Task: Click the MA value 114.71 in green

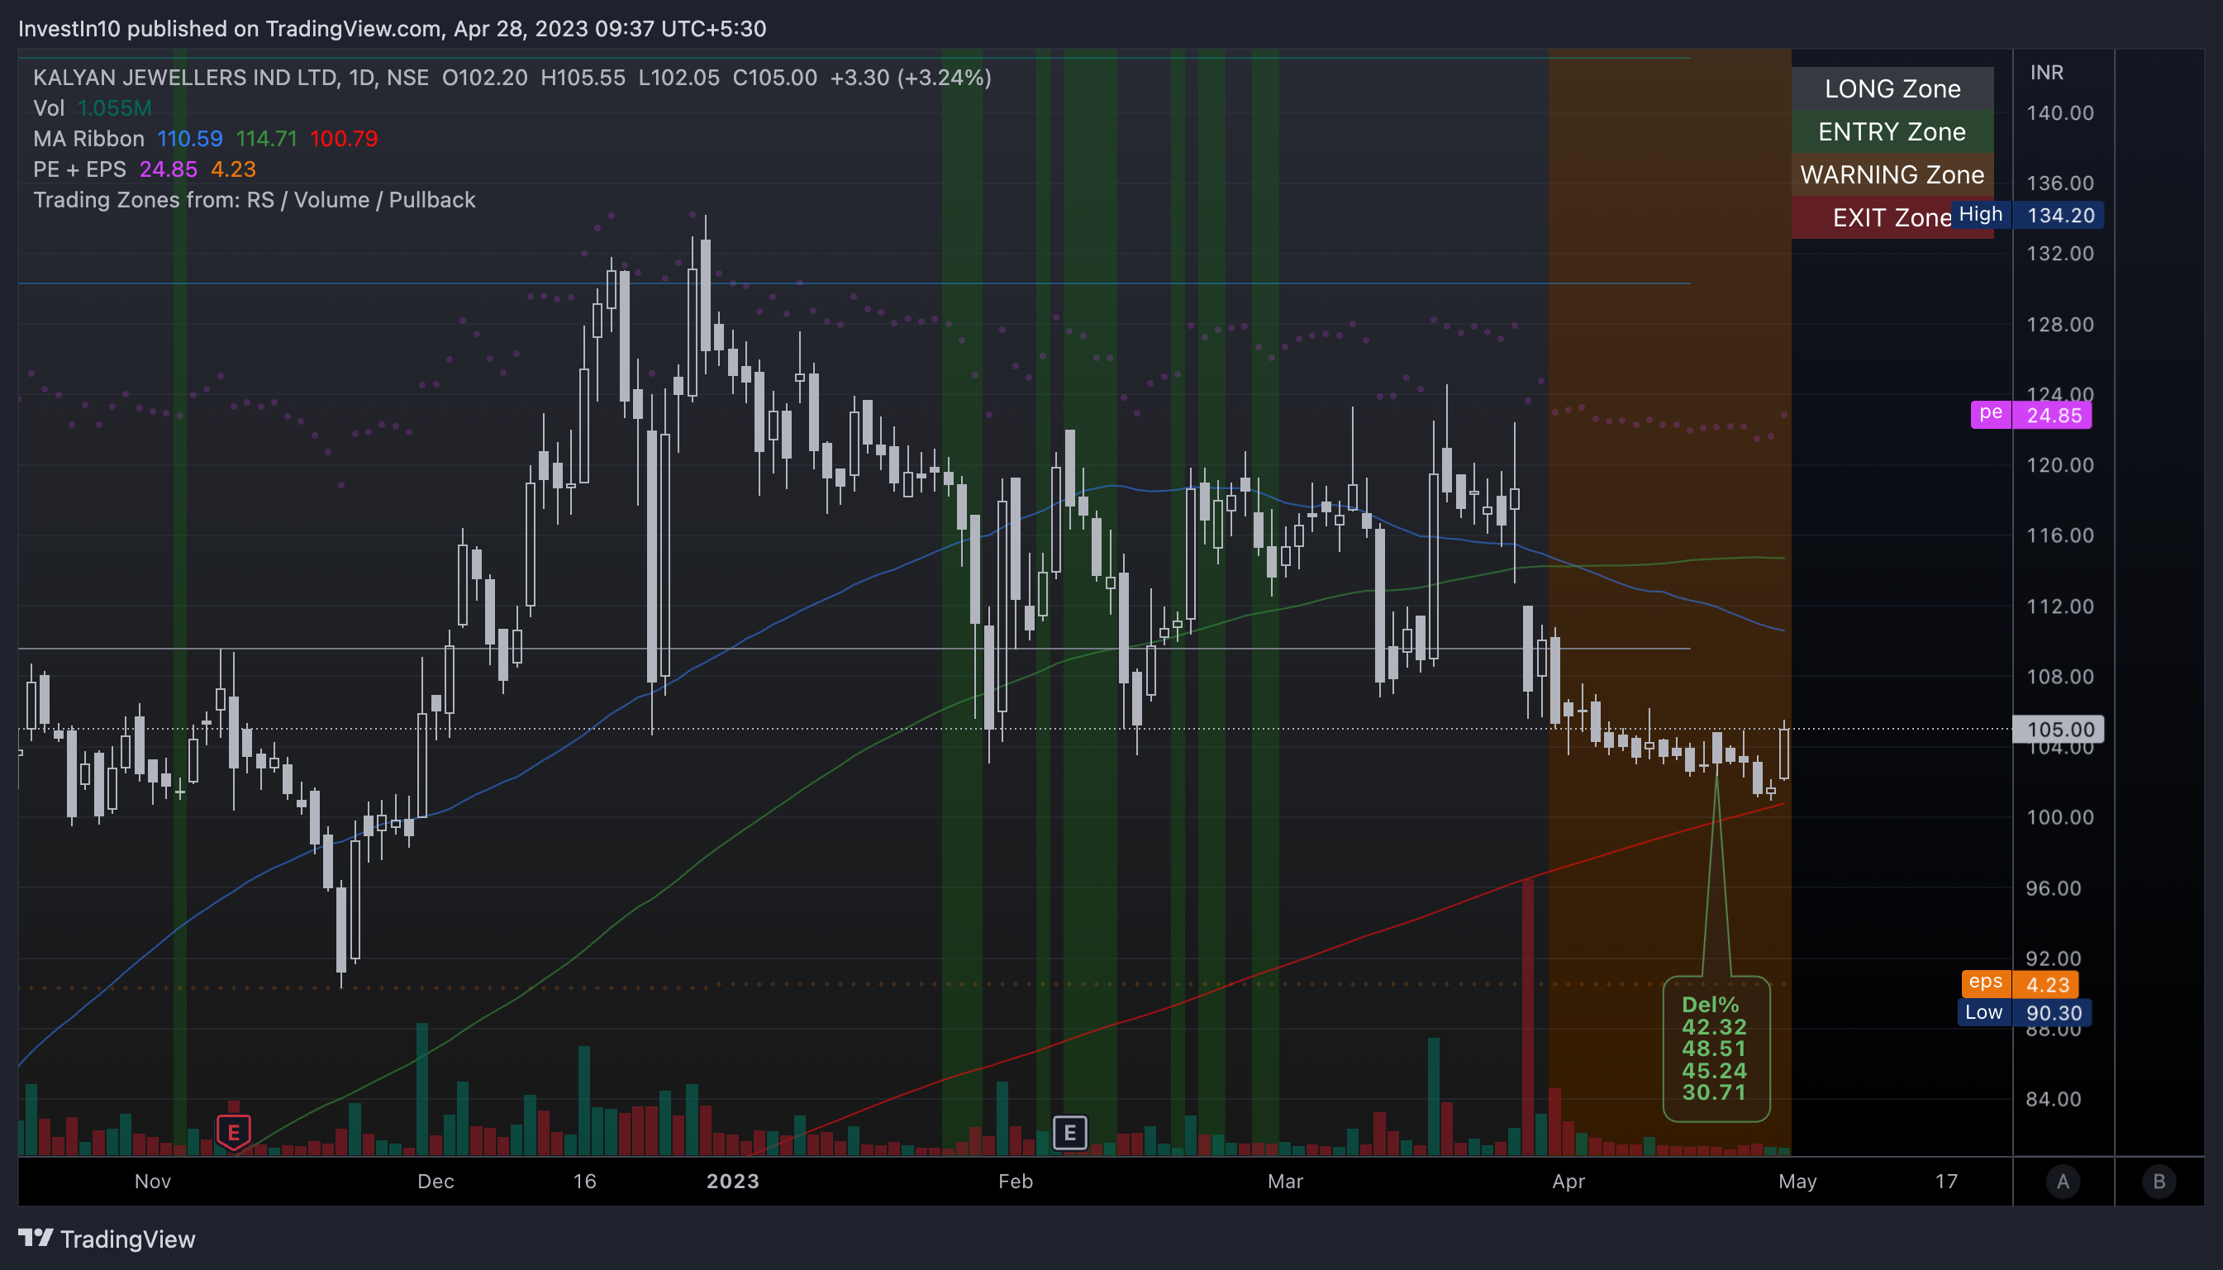Action: click(266, 139)
